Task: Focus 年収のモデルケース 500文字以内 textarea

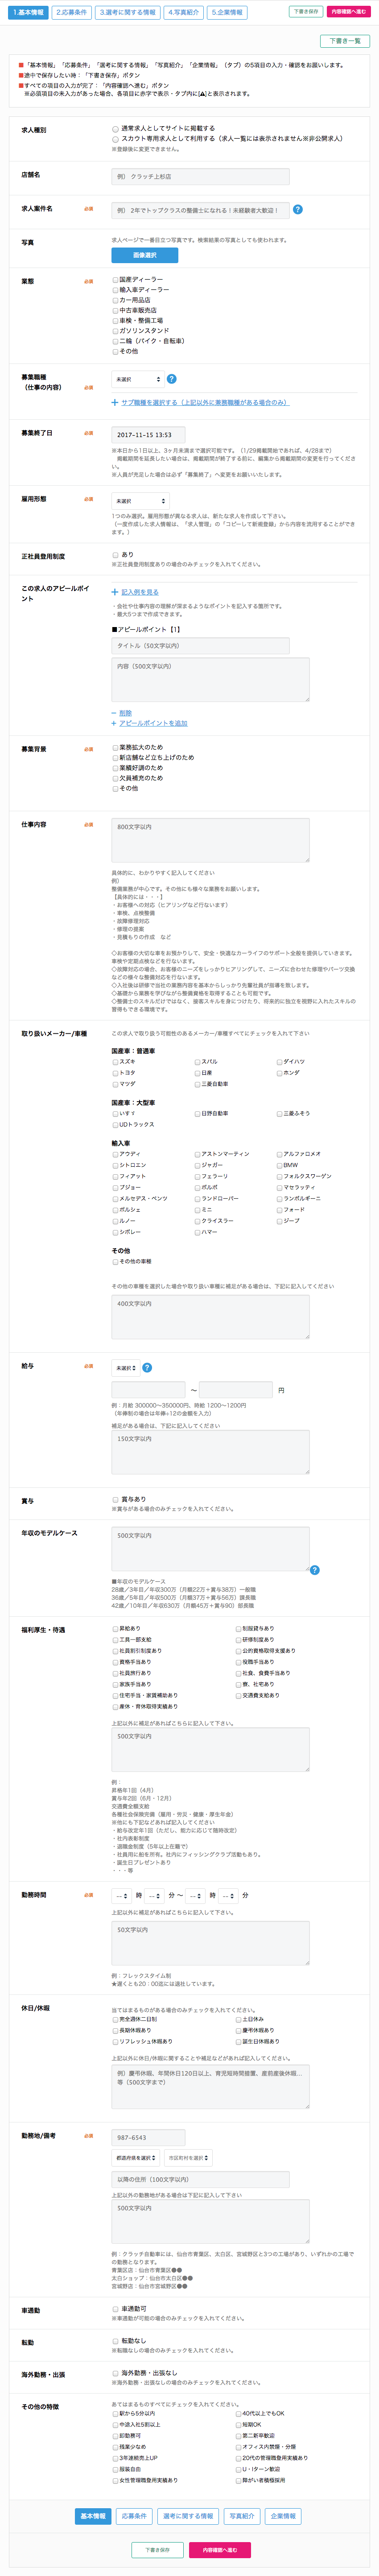Action: click(x=210, y=1549)
